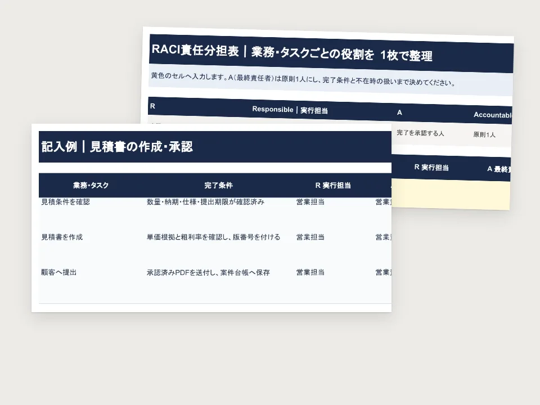The image size is (540, 405).
Task: Select the 承認済みPDFを送付し cell
Action: point(208,272)
